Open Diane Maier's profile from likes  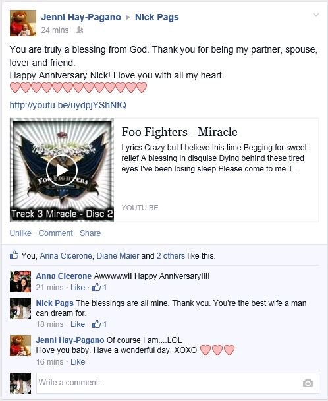(x=118, y=255)
